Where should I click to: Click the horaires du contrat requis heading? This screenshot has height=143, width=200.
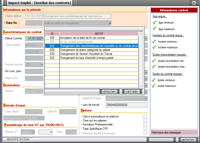(168, 35)
